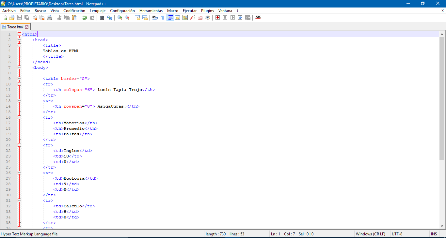Collapse the html element fold at line 1
This screenshot has width=446, height=238.
click(x=19, y=34)
